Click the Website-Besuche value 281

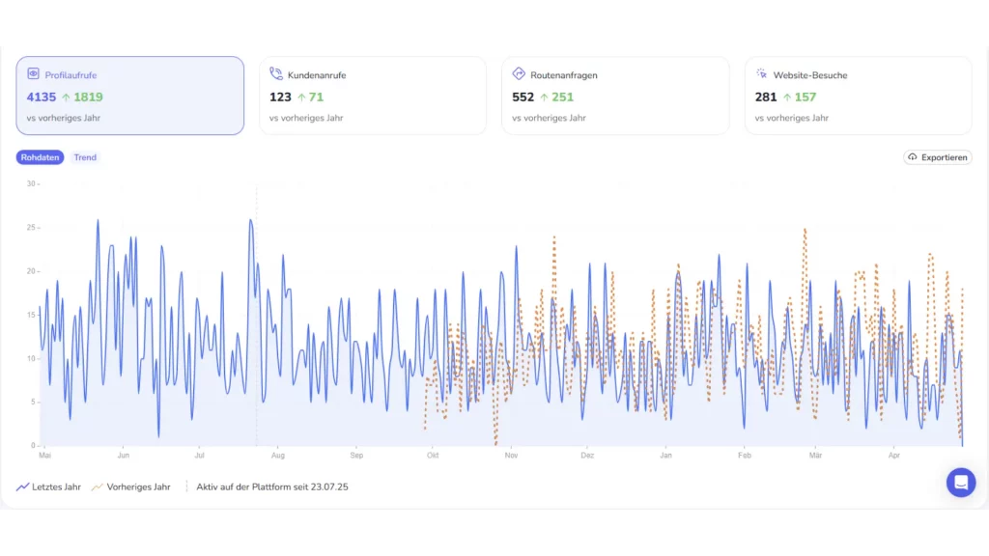click(766, 97)
